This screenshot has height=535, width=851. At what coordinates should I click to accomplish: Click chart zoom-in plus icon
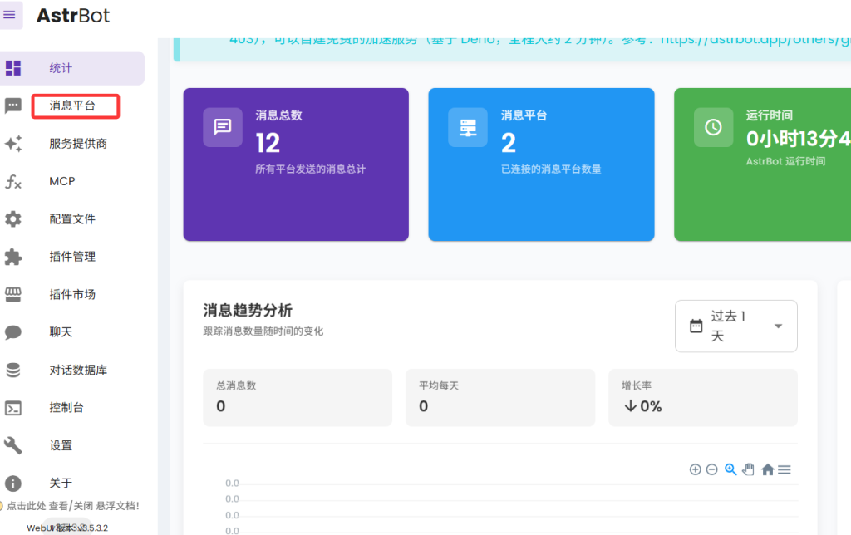(696, 469)
